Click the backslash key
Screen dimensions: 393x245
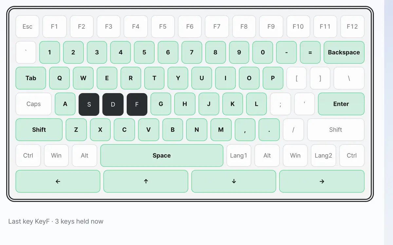pyautogui.click(x=349, y=78)
